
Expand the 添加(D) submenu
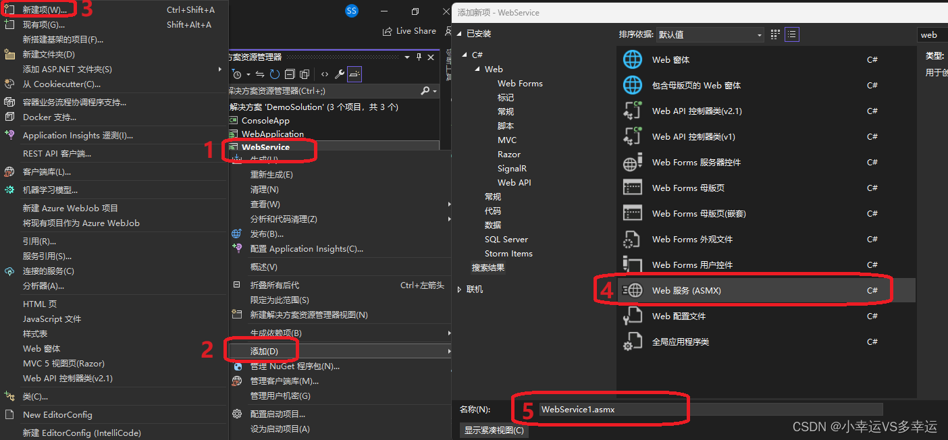click(x=340, y=351)
